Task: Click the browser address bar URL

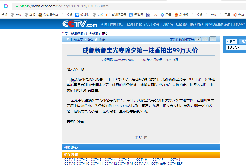Action: pyautogui.click(x=64, y=6)
